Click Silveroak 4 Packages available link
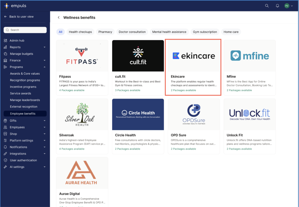This screenshot has width=299, height=207. point(72,149)
